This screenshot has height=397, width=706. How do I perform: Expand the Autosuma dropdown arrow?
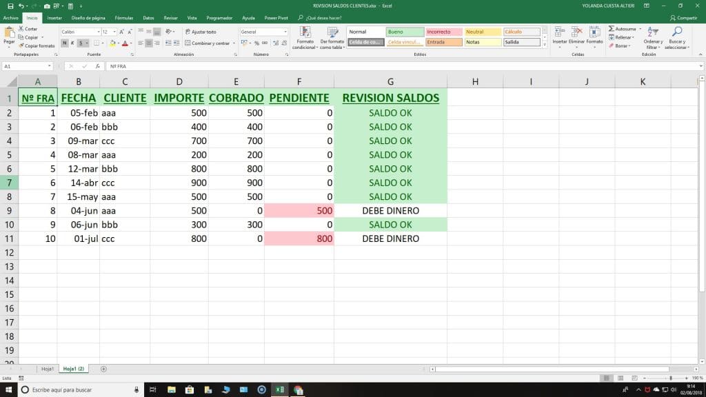640,29
